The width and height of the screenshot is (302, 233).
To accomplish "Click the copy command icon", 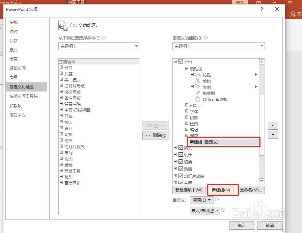I will (x=198, y=87).
